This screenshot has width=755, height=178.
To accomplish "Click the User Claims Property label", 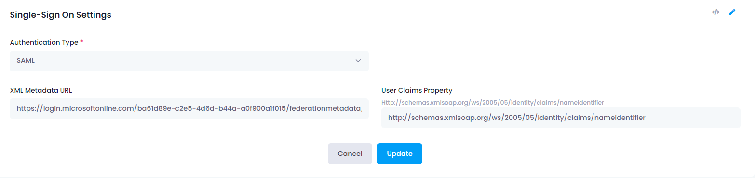I will coord(417,90).
